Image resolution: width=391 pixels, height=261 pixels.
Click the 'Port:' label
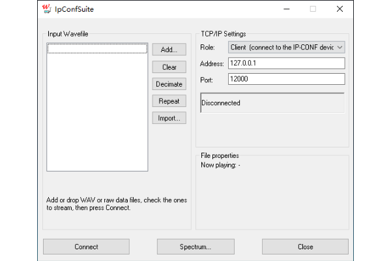pos(207,80)
